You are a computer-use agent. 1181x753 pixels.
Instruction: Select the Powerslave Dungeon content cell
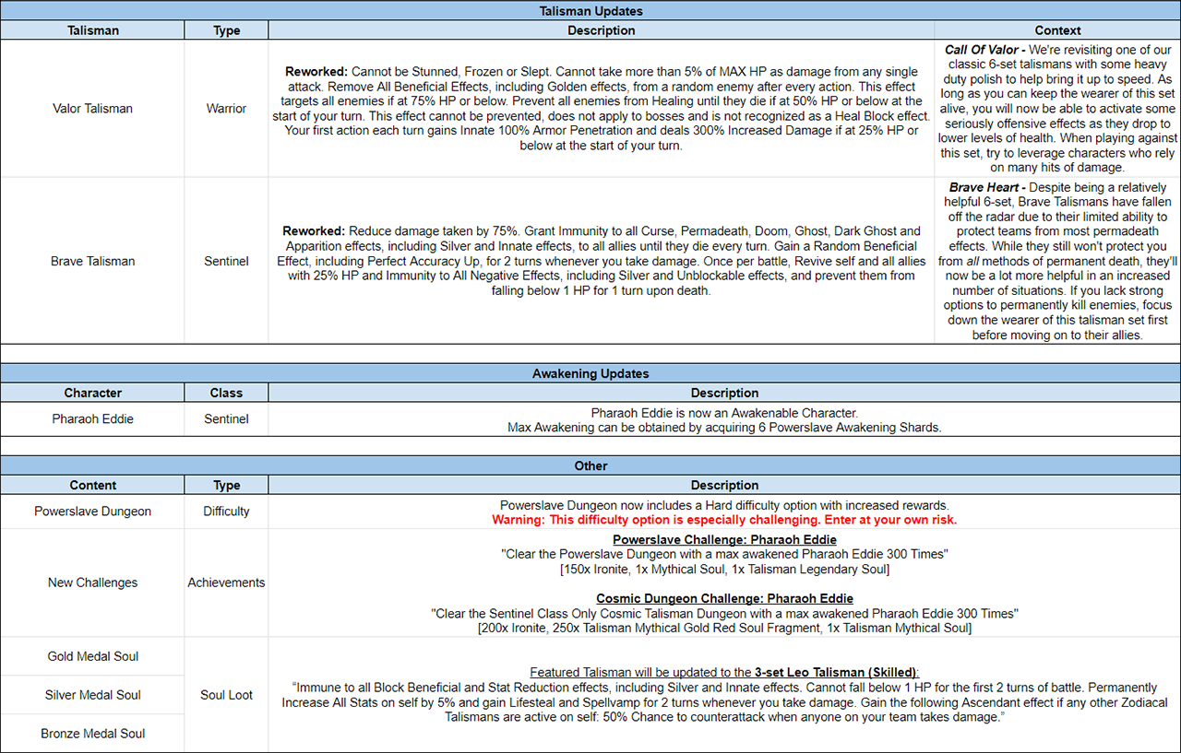92,511
